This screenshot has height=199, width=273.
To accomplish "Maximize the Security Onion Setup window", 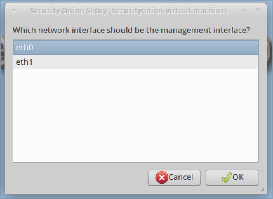I will click(244, 10).
